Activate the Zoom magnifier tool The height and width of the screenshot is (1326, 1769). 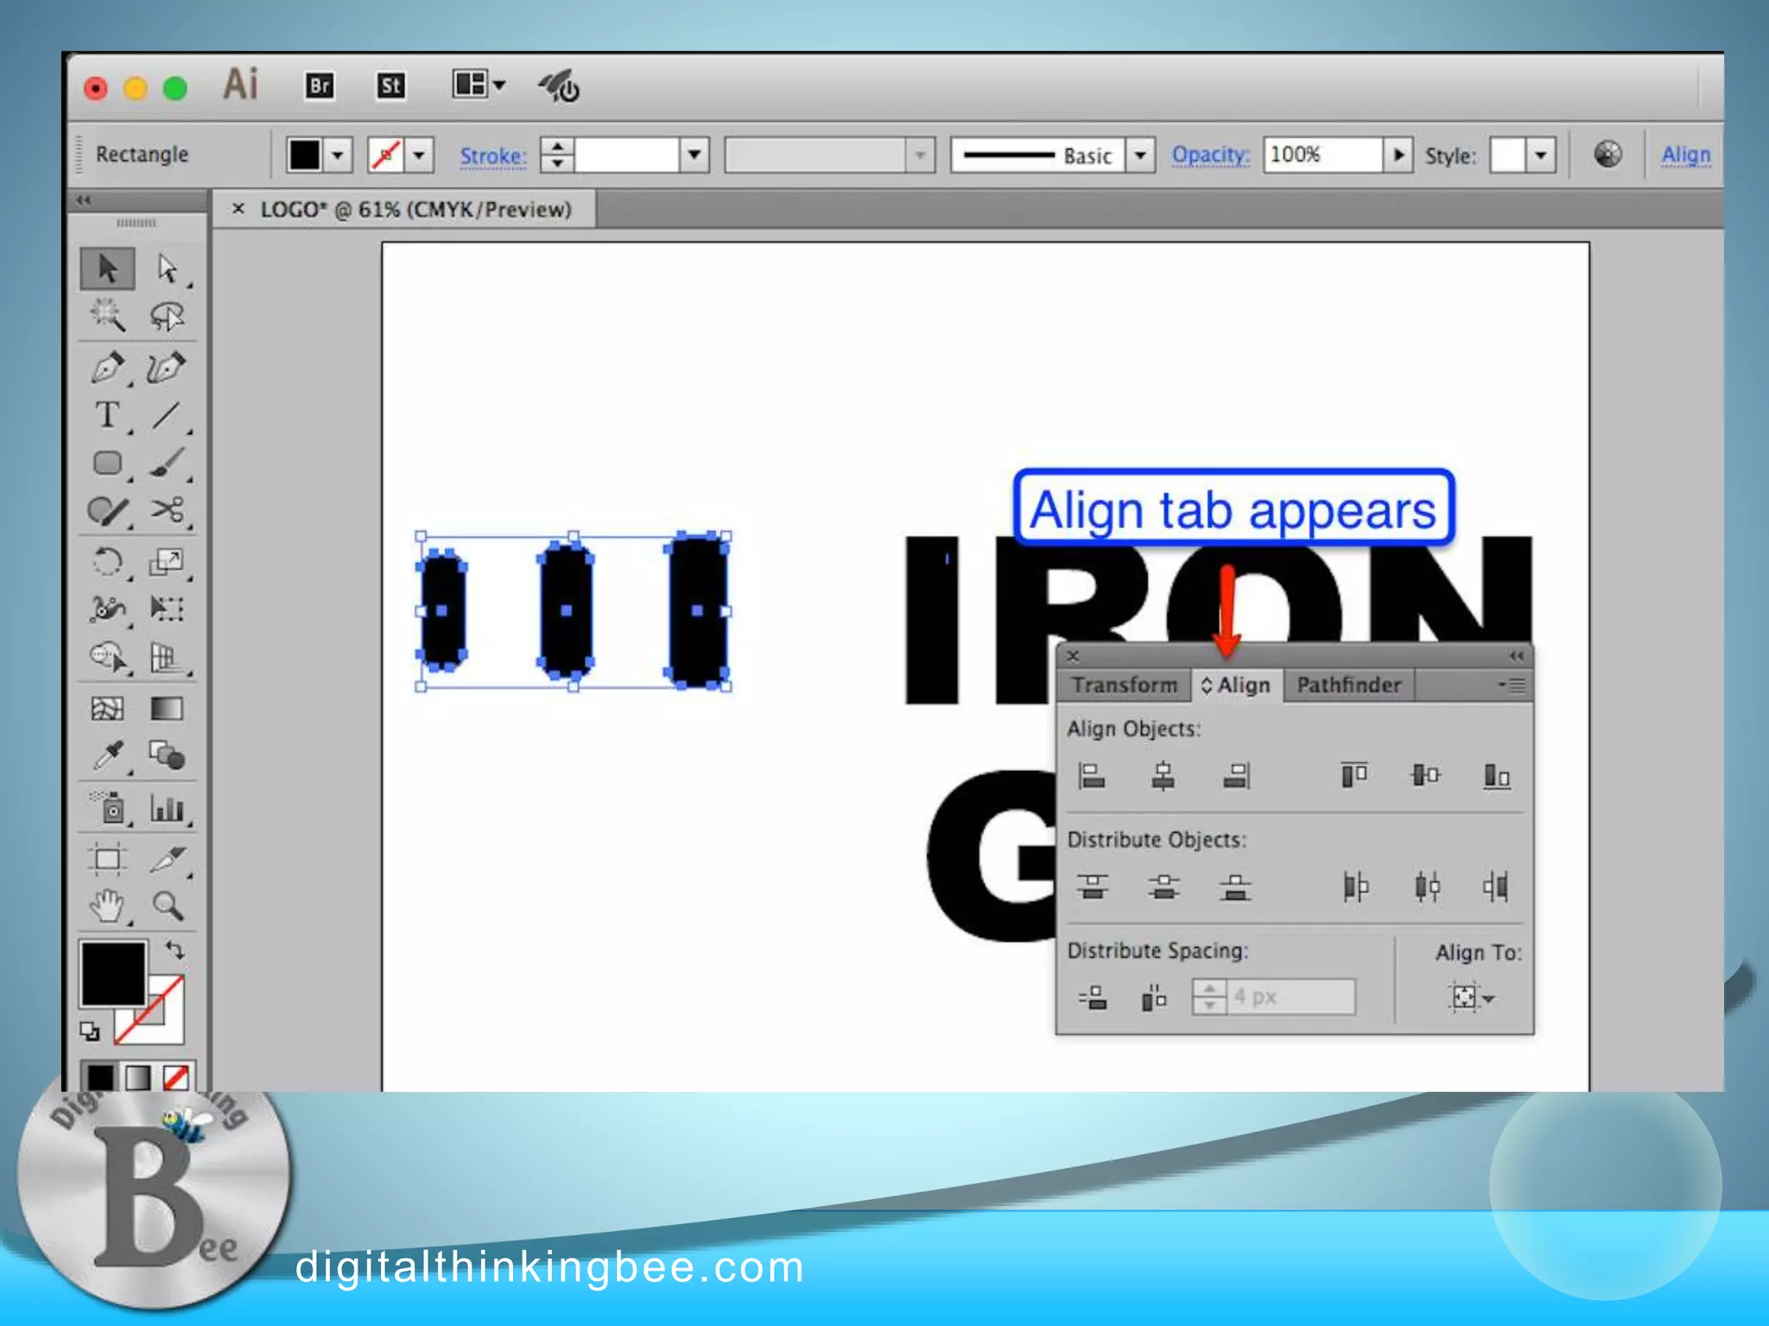(167, 906)
